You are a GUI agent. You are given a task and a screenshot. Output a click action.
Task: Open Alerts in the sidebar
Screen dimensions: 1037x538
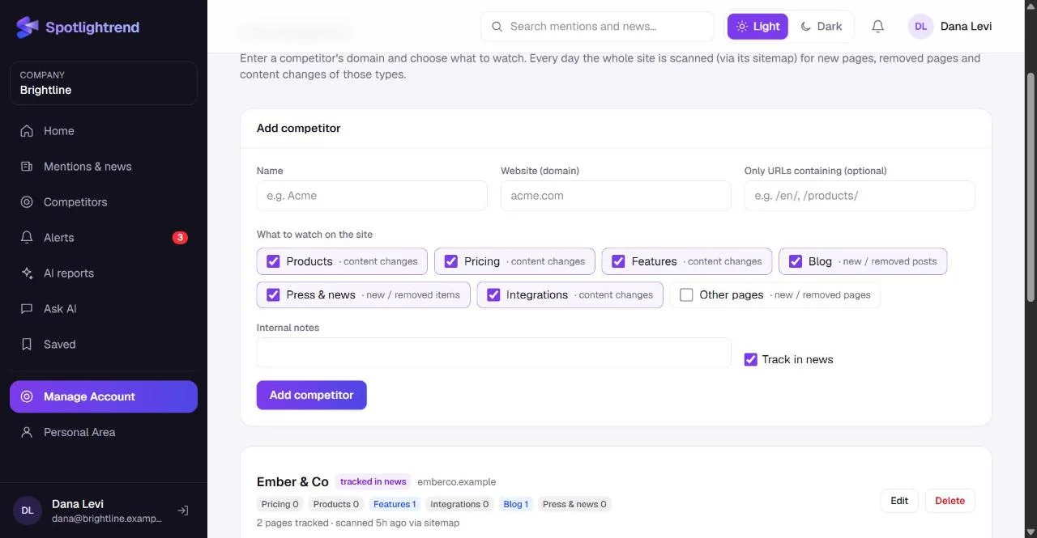click(x=104, y=238)
